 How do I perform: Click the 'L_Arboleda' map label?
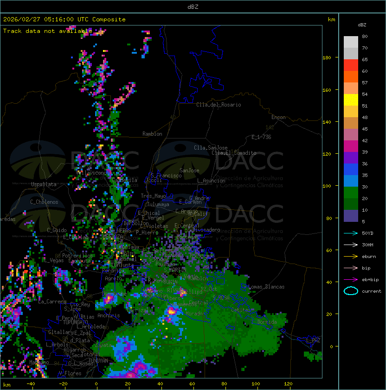(x=91, y=327)
